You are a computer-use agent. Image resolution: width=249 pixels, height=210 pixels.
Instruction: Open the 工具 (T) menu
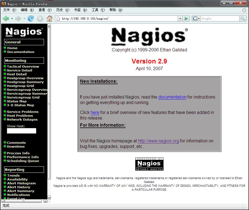tap(98, 10)
